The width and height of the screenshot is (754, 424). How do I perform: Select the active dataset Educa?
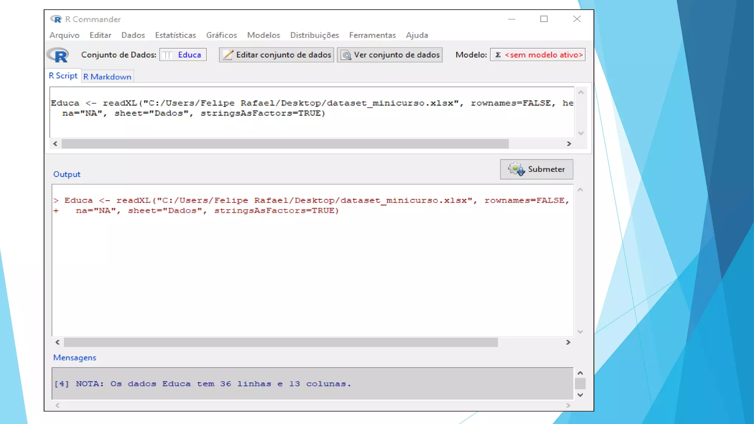tap(189, 55)
